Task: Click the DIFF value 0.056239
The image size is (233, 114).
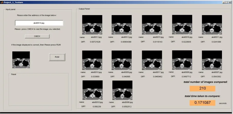Action: point(97,106)
